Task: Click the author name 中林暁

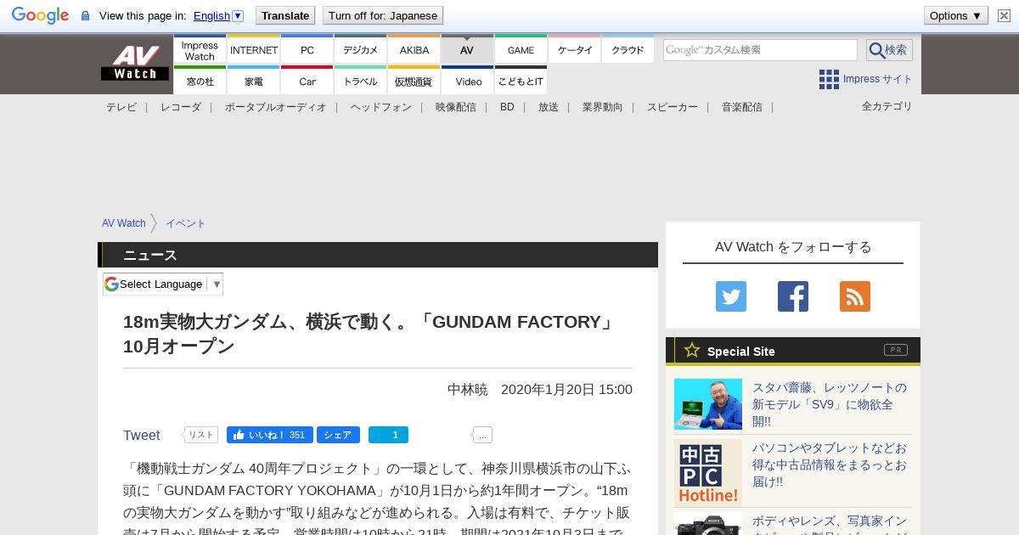Action: [468, 390]
